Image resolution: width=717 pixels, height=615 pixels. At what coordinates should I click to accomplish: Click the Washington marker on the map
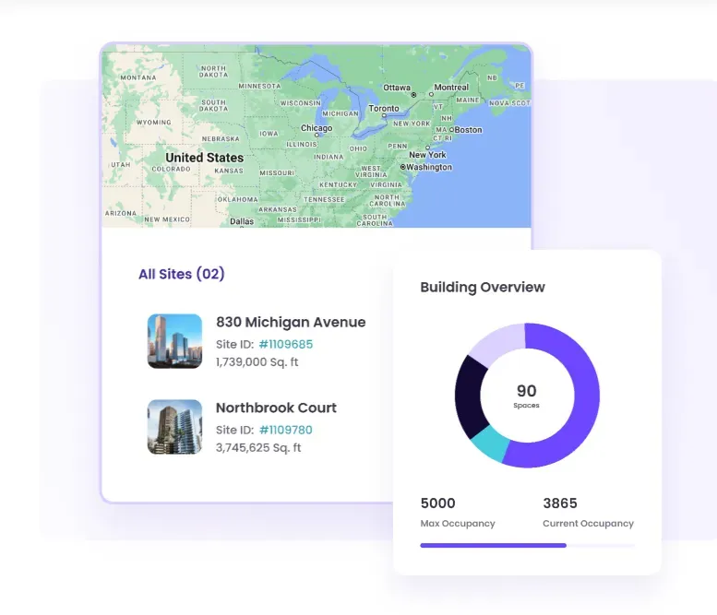(404, 167)
